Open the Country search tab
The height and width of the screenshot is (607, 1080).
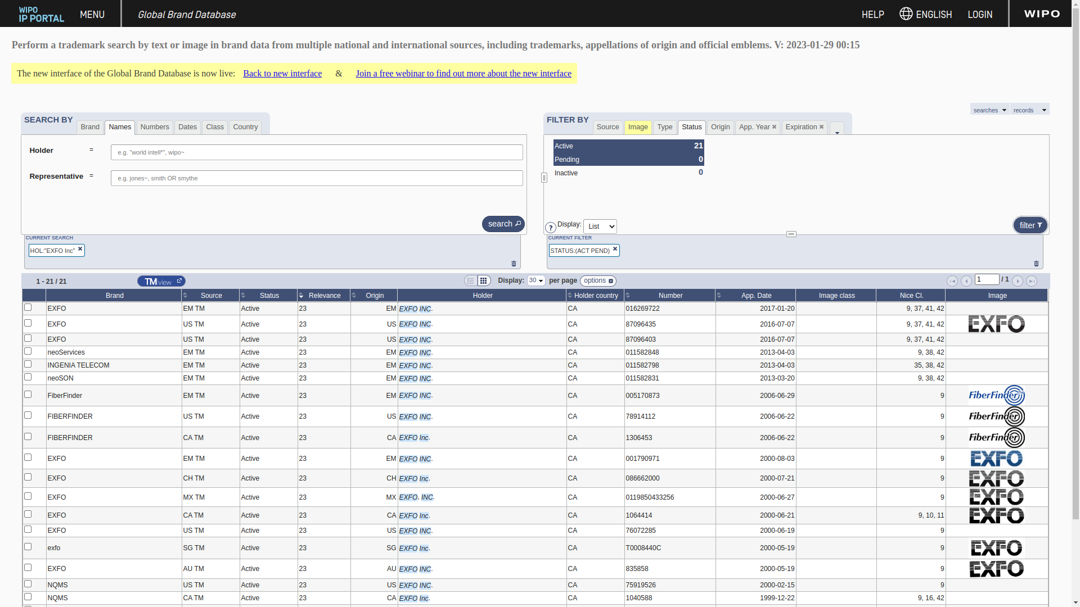(x=245, y=127)
